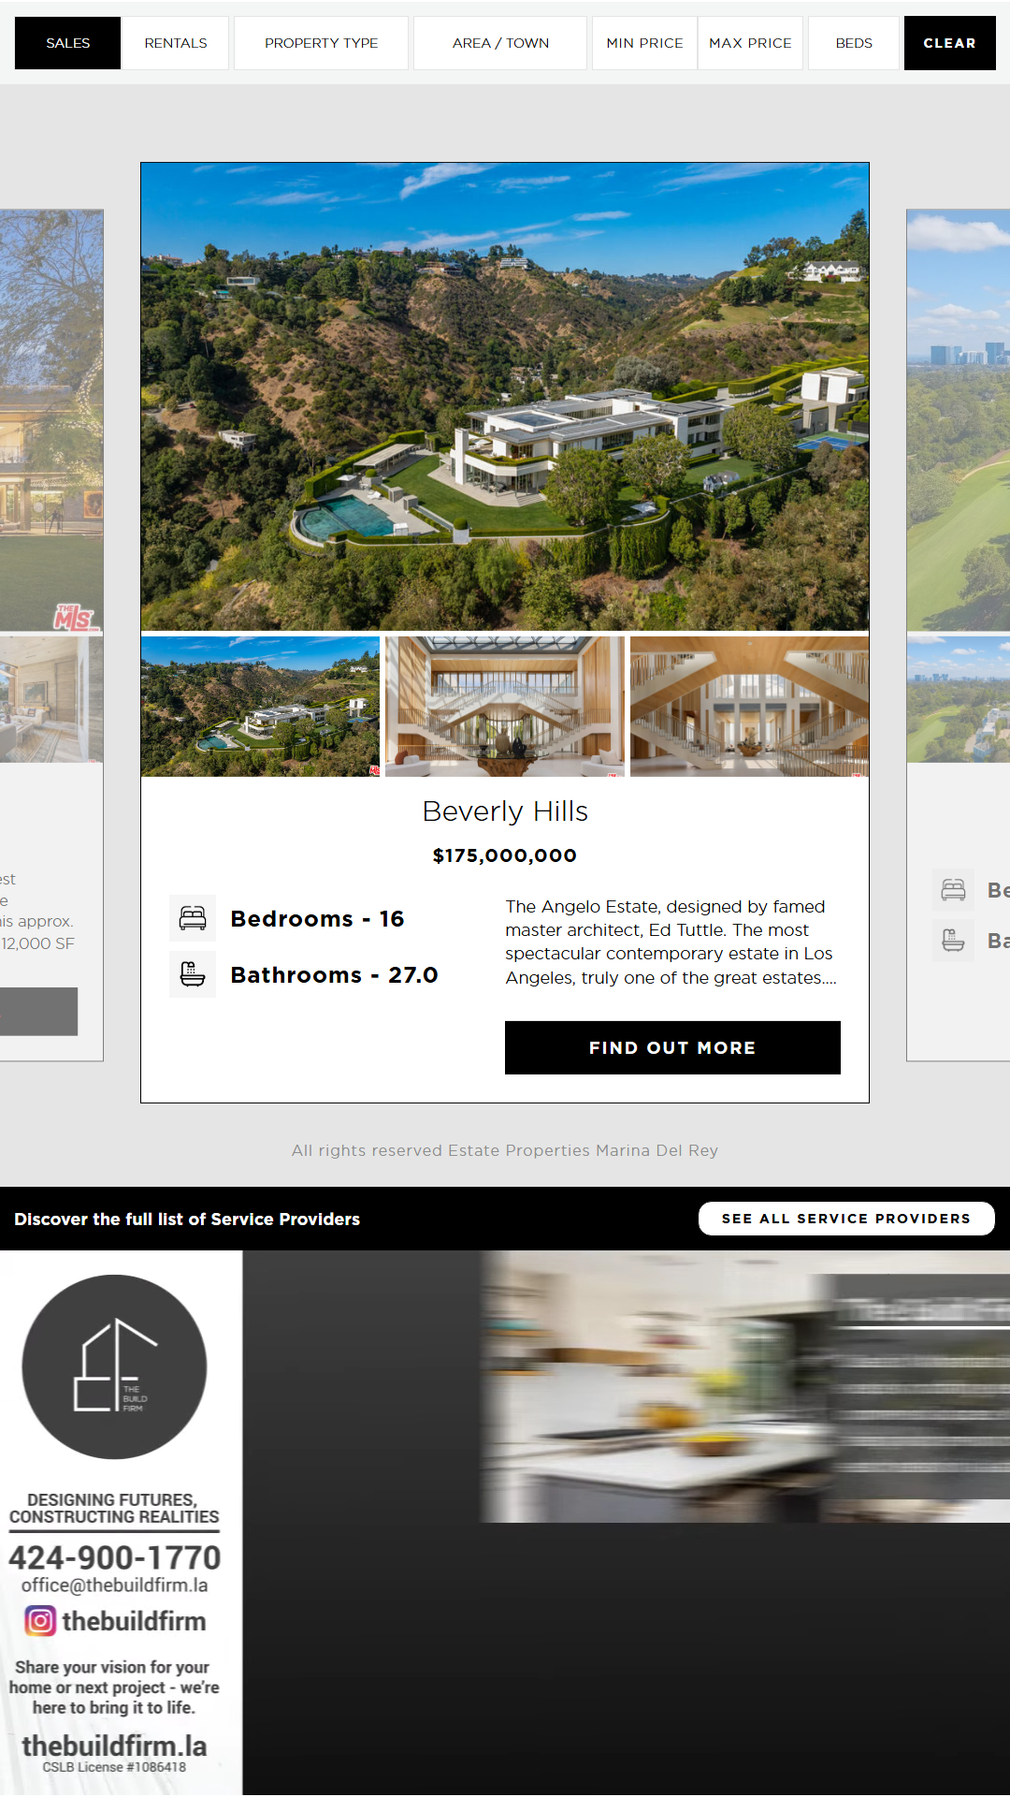Click the office@thebuildfirm.la email link
The width and height of the screenshot is (1010, 1797).
(x=114, y=1585)
